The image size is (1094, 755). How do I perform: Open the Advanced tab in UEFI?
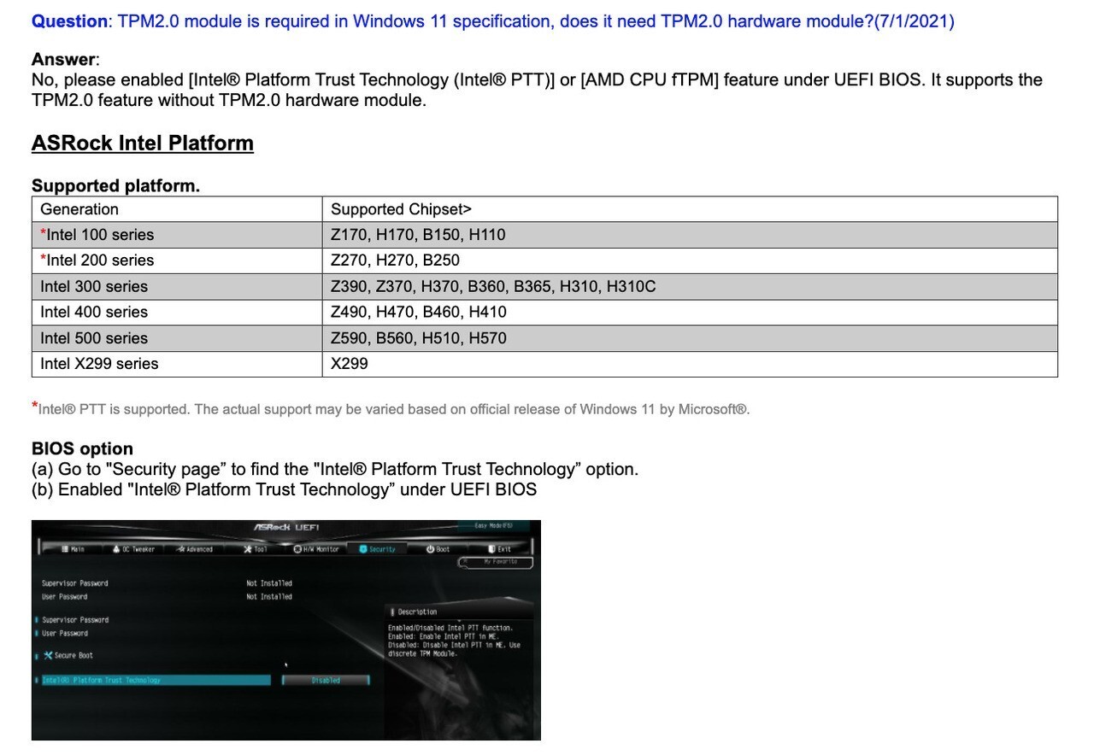coord(195,549)
